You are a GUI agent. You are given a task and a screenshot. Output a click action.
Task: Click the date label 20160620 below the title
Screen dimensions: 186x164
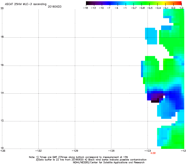(55, 7)
